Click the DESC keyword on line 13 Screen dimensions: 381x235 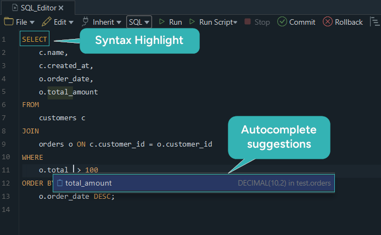102,197
